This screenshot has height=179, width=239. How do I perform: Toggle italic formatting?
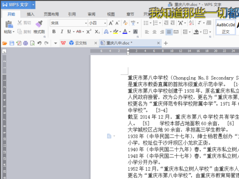coord(62,31)
